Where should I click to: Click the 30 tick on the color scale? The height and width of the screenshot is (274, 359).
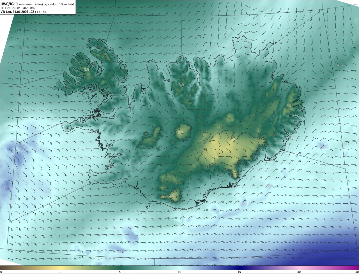click(299, 272)
